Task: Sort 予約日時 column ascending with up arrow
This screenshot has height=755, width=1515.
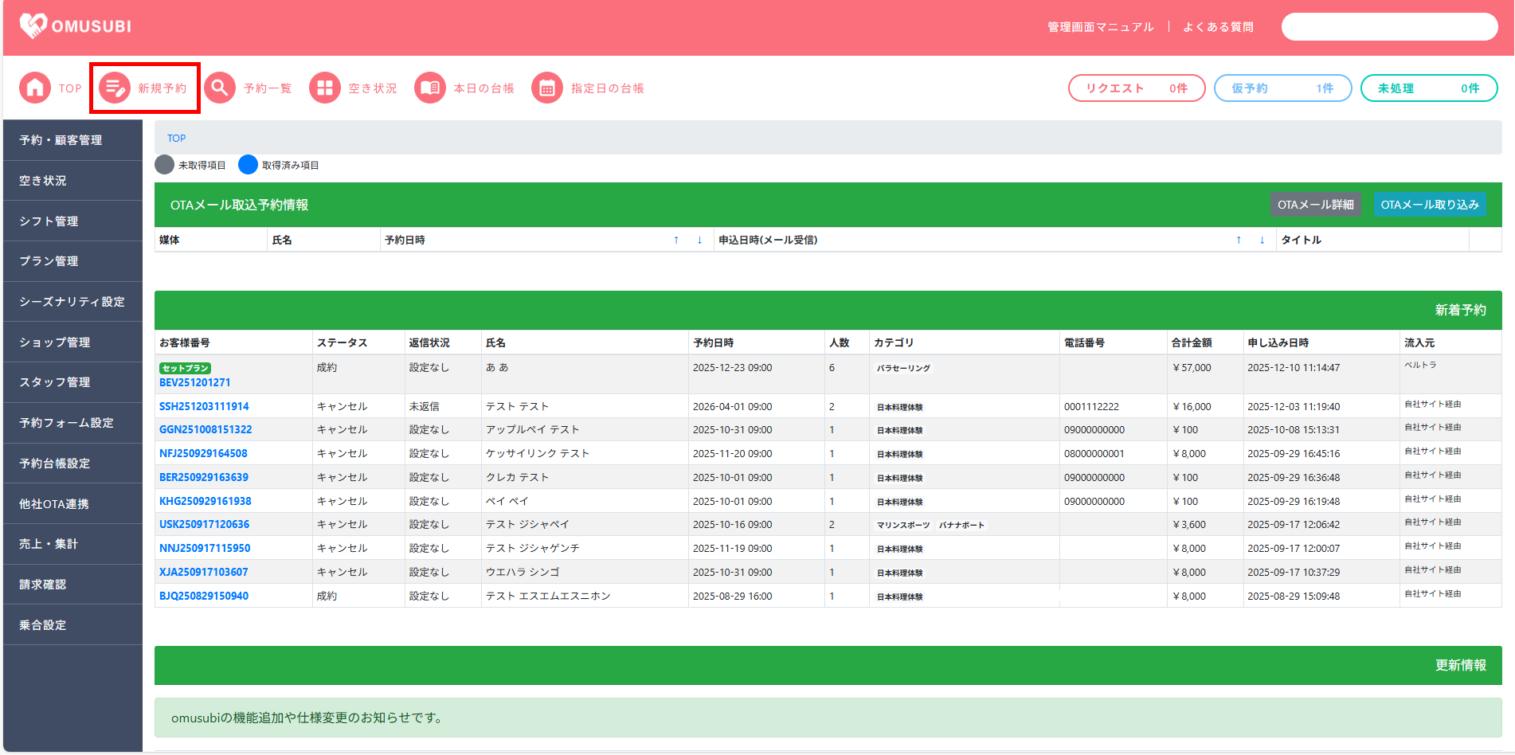Action: [676, 240]
